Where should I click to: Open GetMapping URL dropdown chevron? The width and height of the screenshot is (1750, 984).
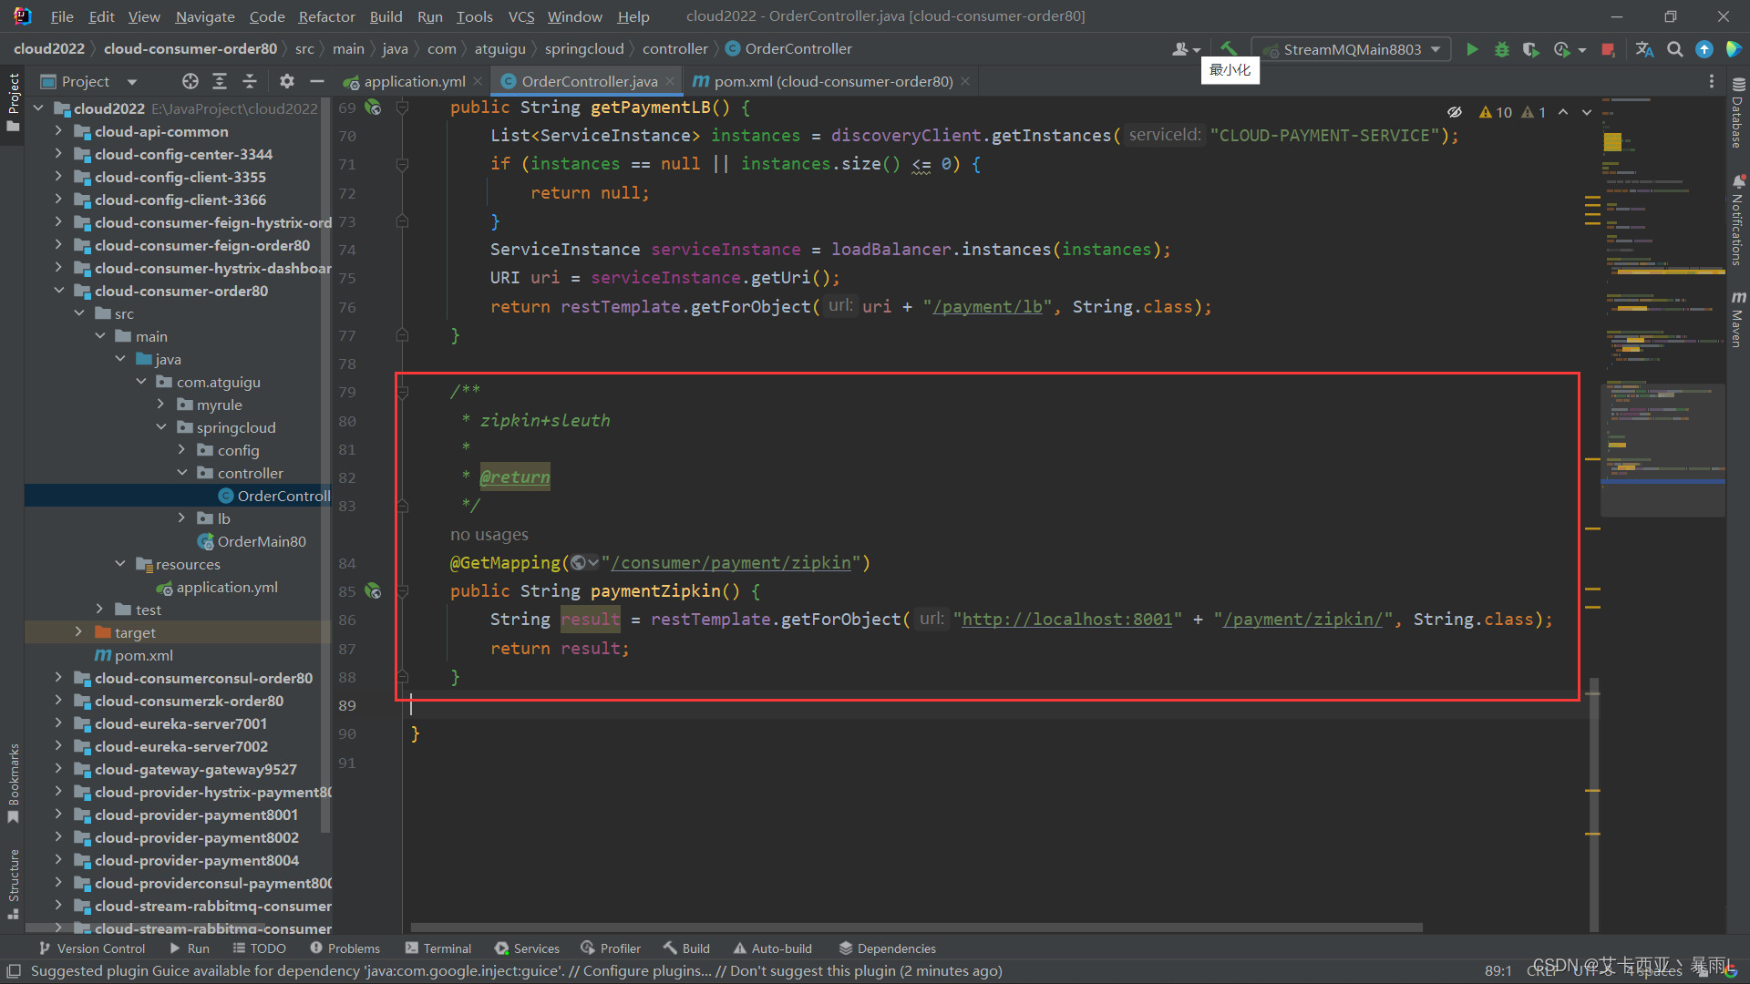593,563
